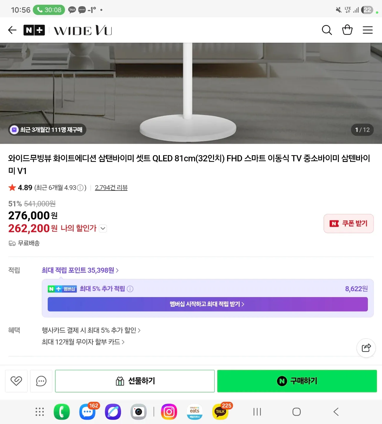Open Instagram from the dock
This screenshot has height=424, width=382.
(169, 412)
